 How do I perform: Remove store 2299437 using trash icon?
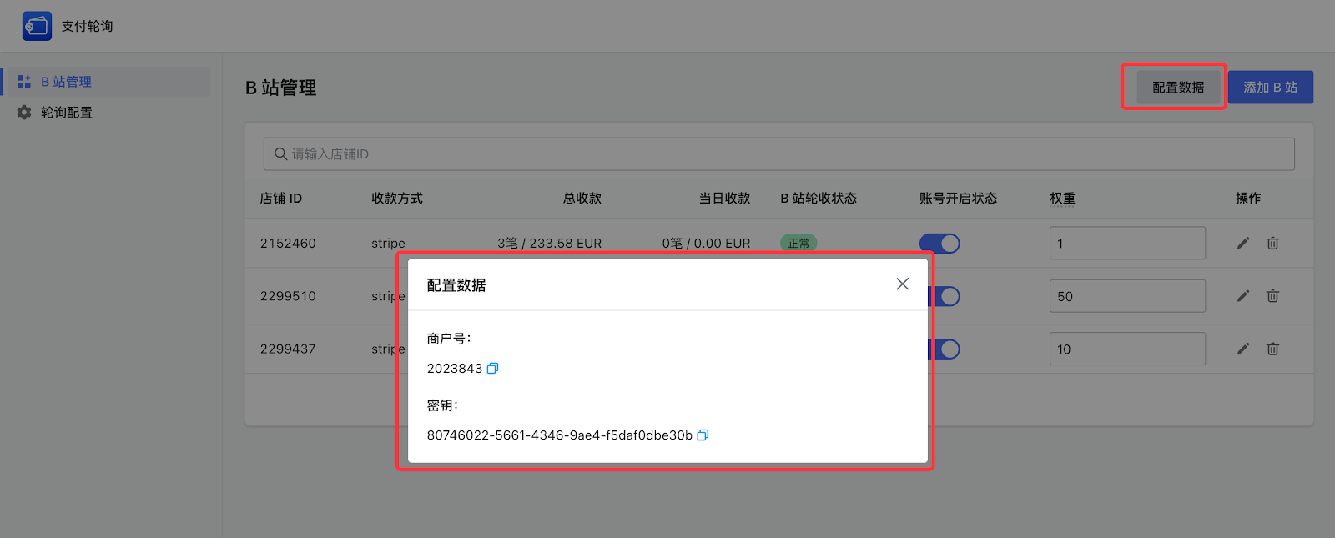point(1272,349)
